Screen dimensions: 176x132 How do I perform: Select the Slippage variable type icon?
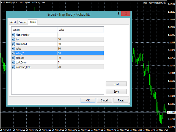(13, 58)
